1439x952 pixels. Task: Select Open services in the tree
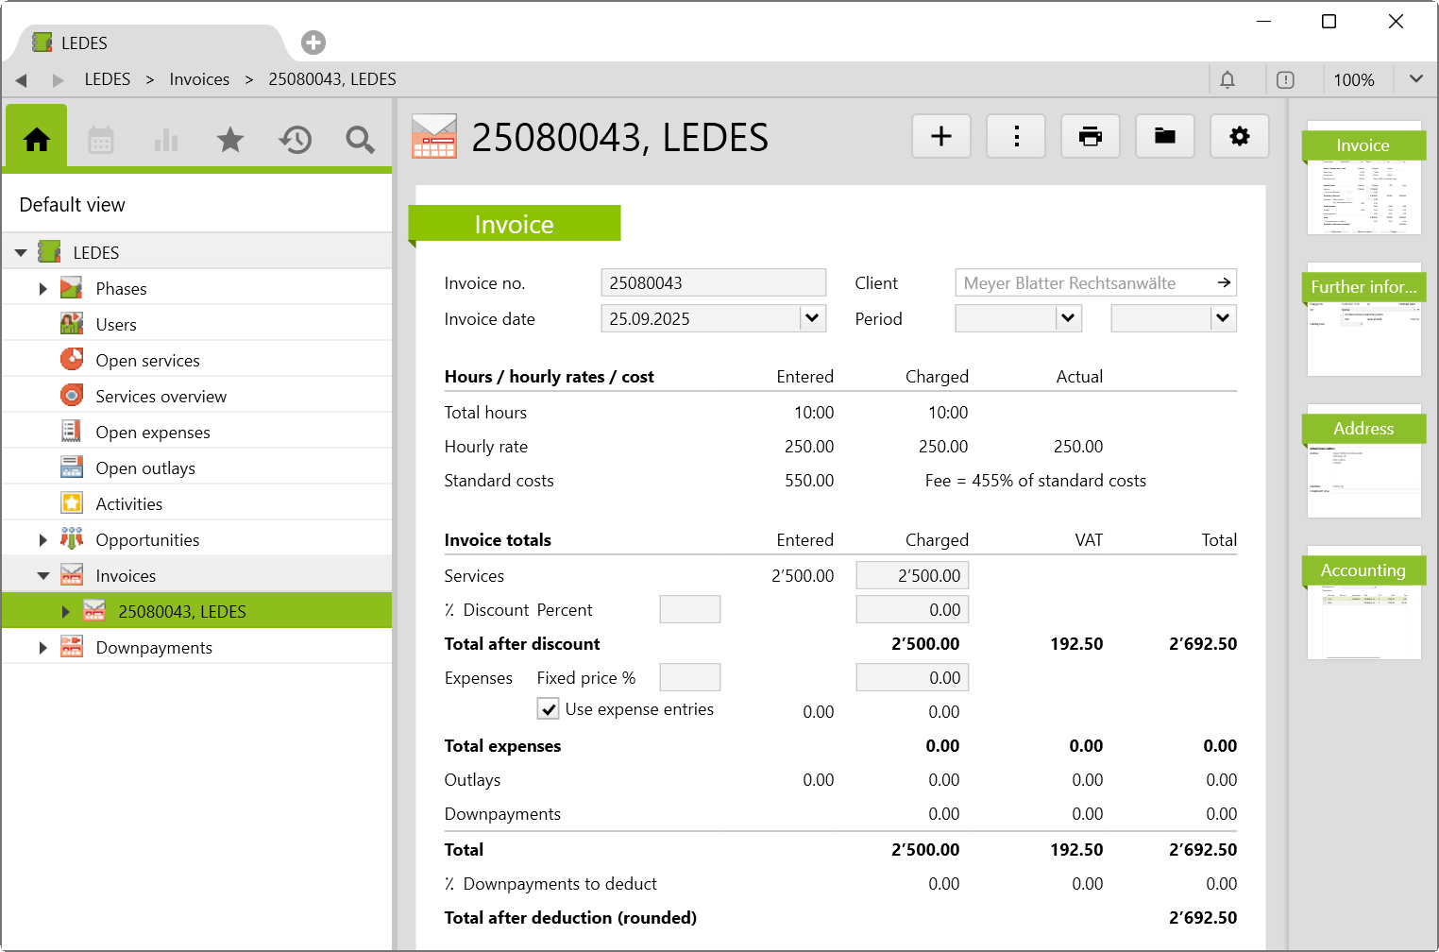pyautogui.click(x=147, y=361)
